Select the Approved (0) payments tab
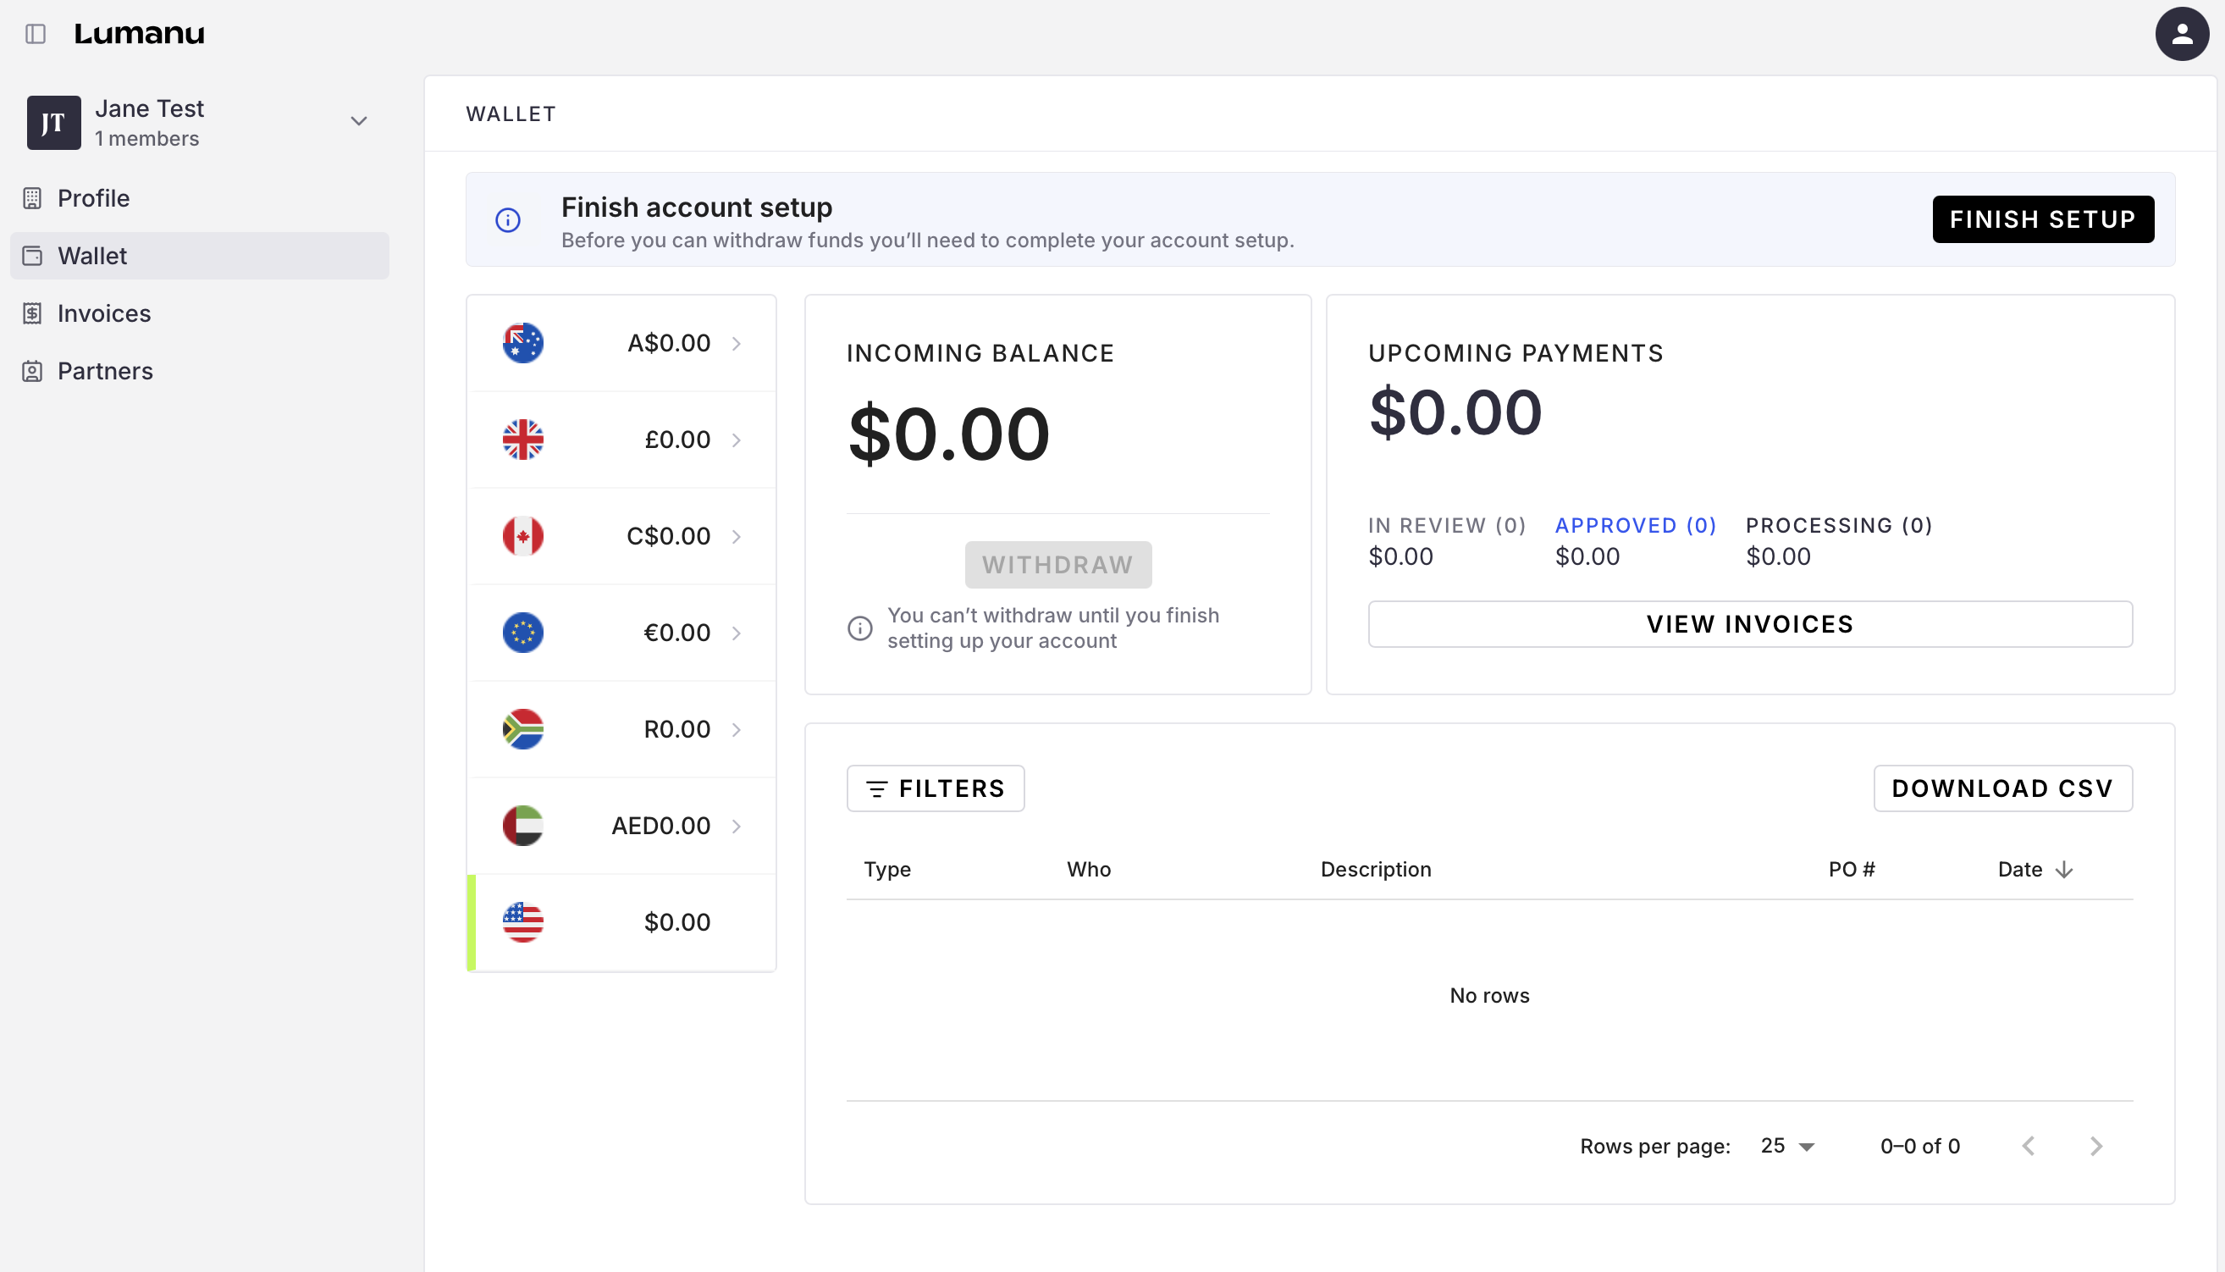Image resolution: width=2225 pixels, height=1272 pixels. tap(1635, 525)
